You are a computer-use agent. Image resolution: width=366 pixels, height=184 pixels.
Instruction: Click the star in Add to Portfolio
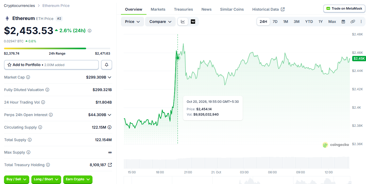tap(9, 65)
